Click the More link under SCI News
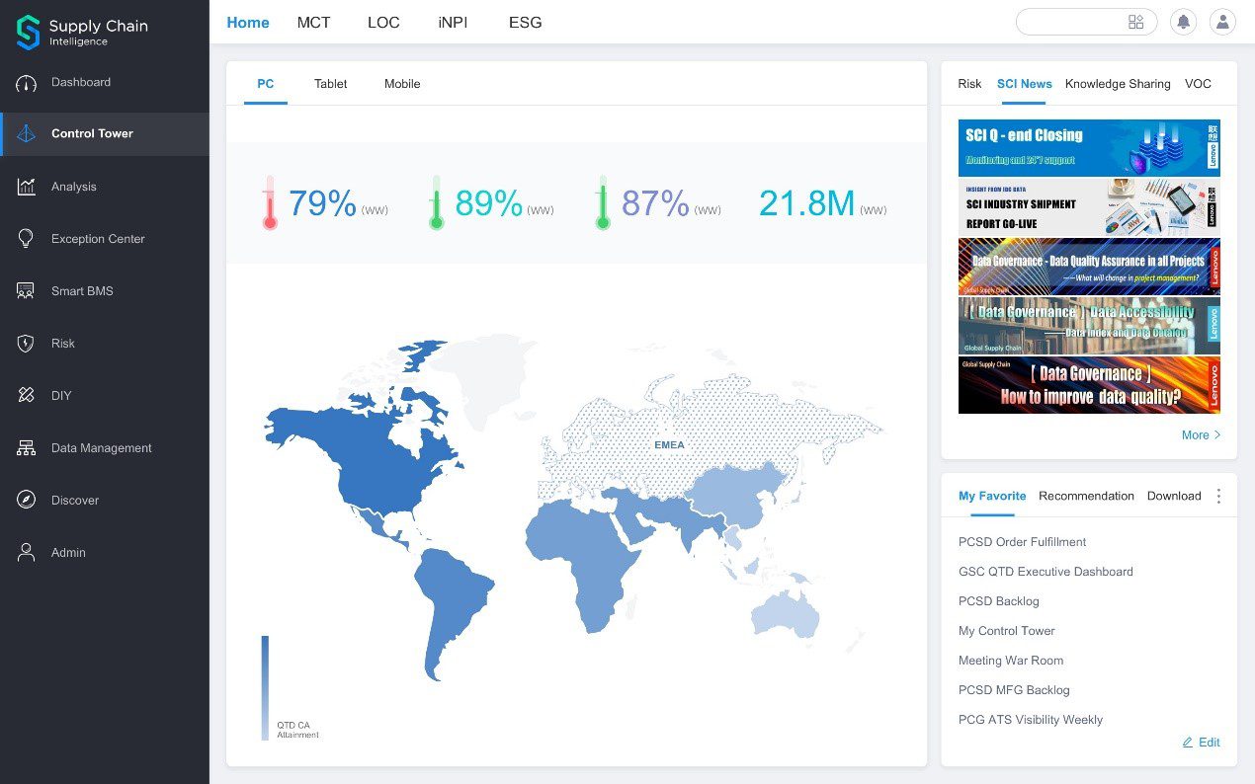The image size is (1255, 784). 1200,434
